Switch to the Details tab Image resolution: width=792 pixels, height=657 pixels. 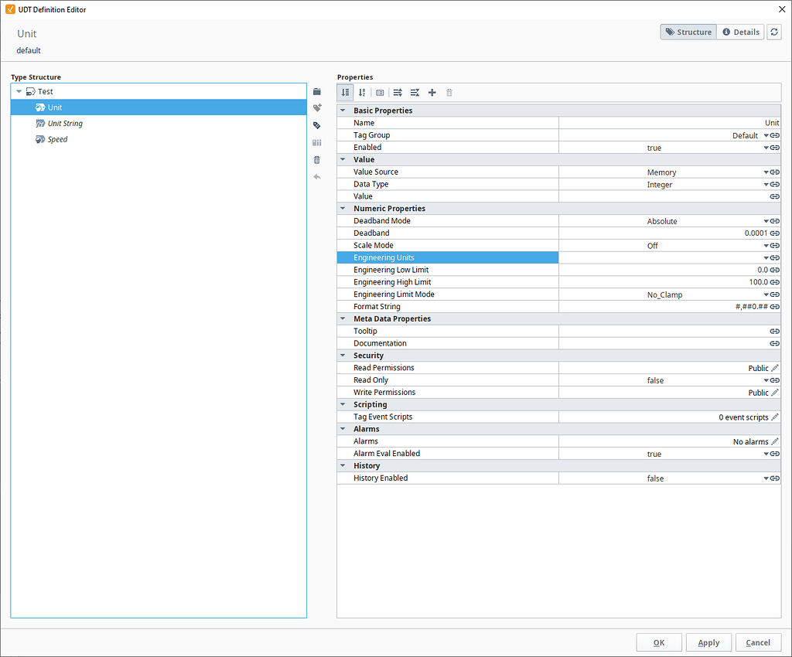point(739,32)
